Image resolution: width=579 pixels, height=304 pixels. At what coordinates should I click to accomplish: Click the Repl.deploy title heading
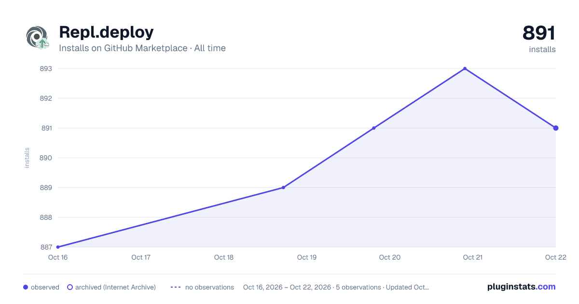(106, 32)
